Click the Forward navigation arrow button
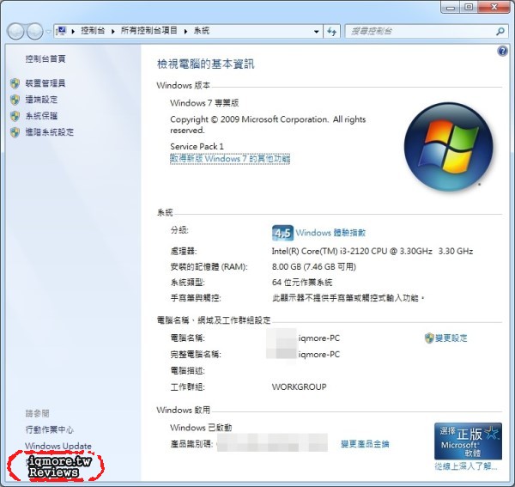 pos(34,31)
